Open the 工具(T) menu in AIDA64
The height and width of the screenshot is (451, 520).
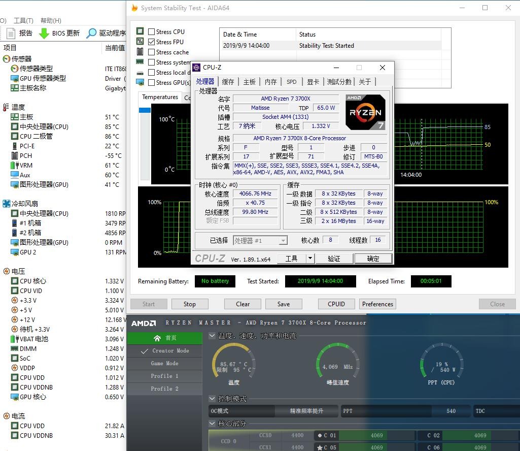pyautogui.click(x=23, y=21)
